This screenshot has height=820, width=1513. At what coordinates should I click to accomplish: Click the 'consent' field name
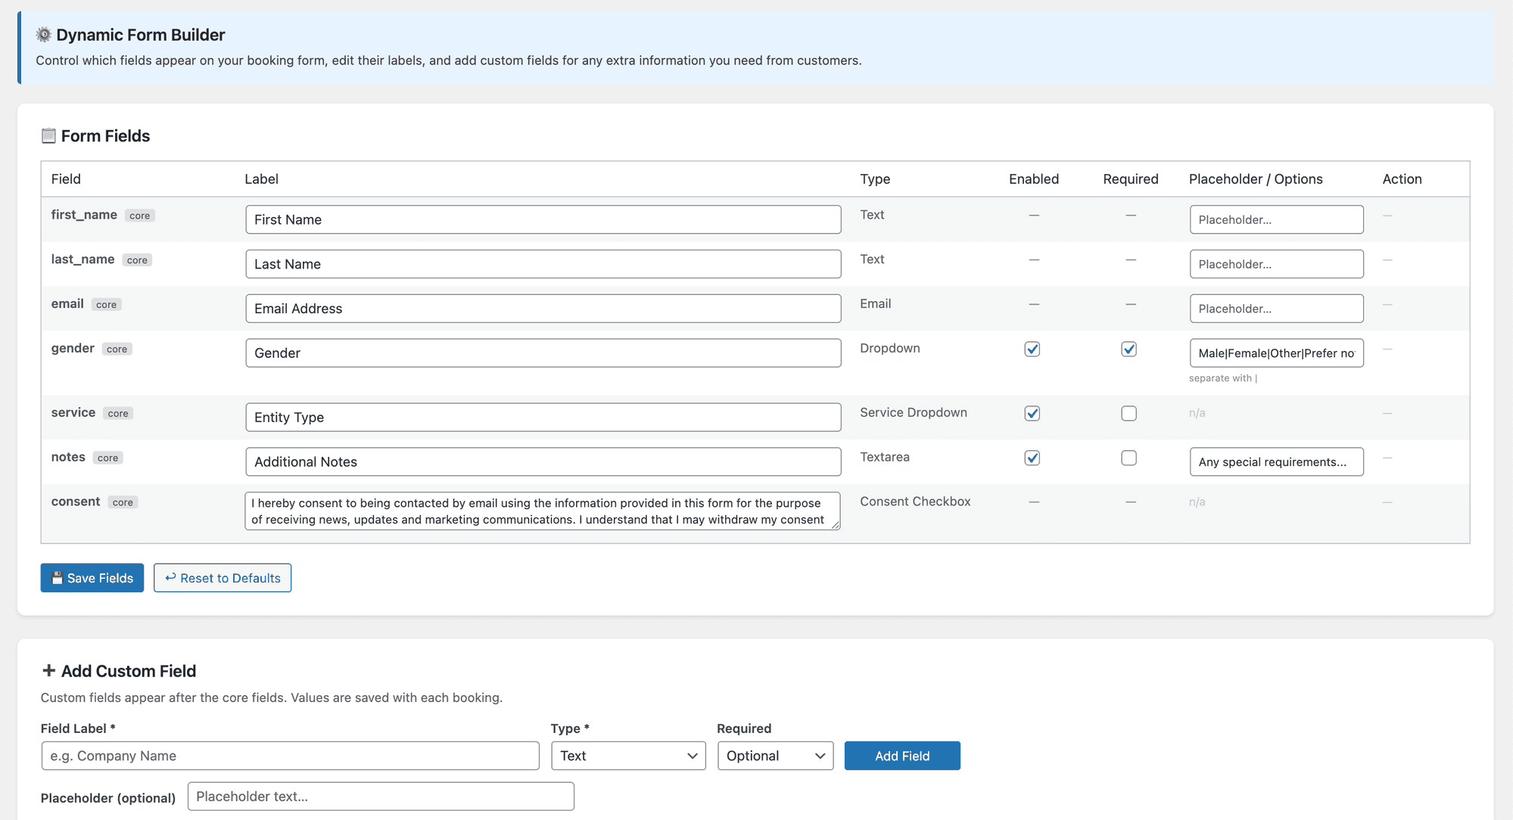click(76, 502)
